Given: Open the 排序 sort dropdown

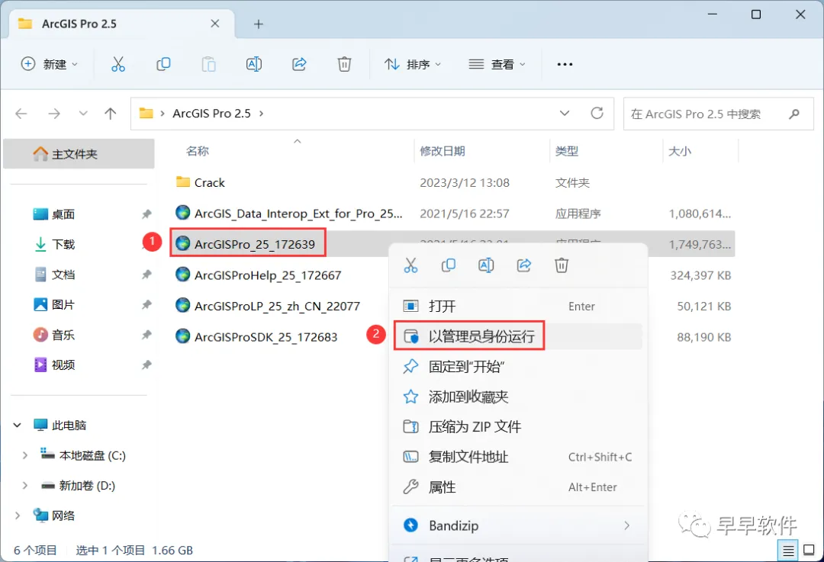Looking at the screenshot, I should 413,64.
